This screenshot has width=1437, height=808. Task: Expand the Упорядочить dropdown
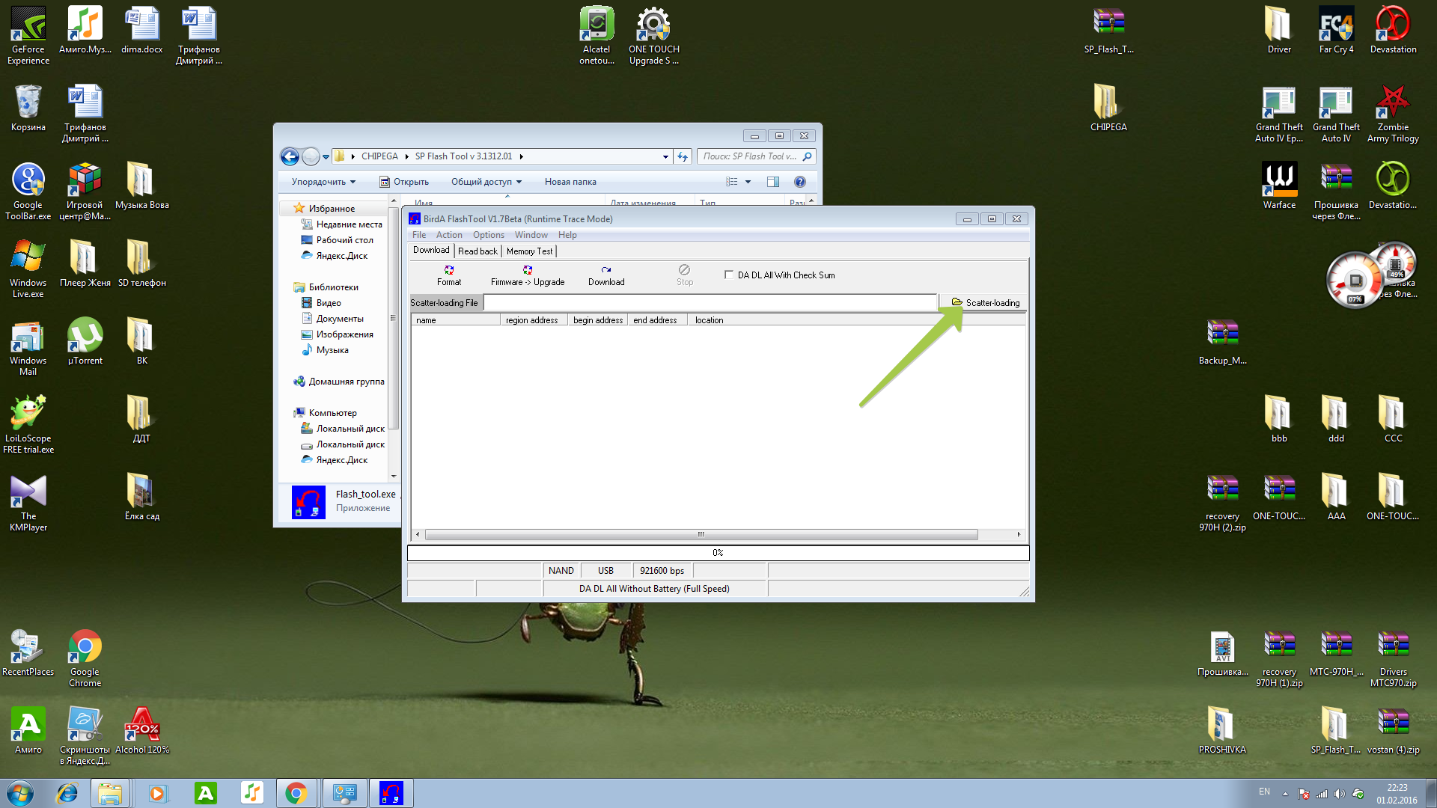coord(323,182)
